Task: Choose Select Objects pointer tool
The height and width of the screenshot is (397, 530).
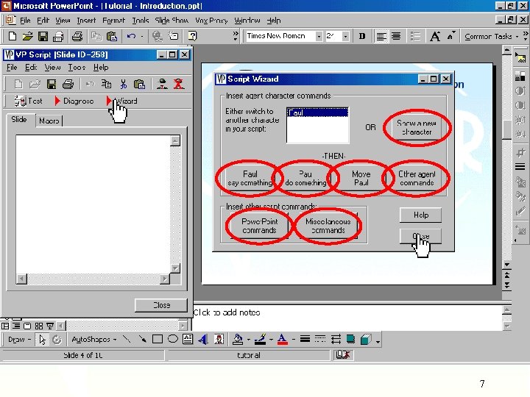Action: pos(42,340)
